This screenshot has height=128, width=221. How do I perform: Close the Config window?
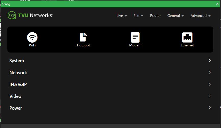pyautogui.click(x=217, y=4)
